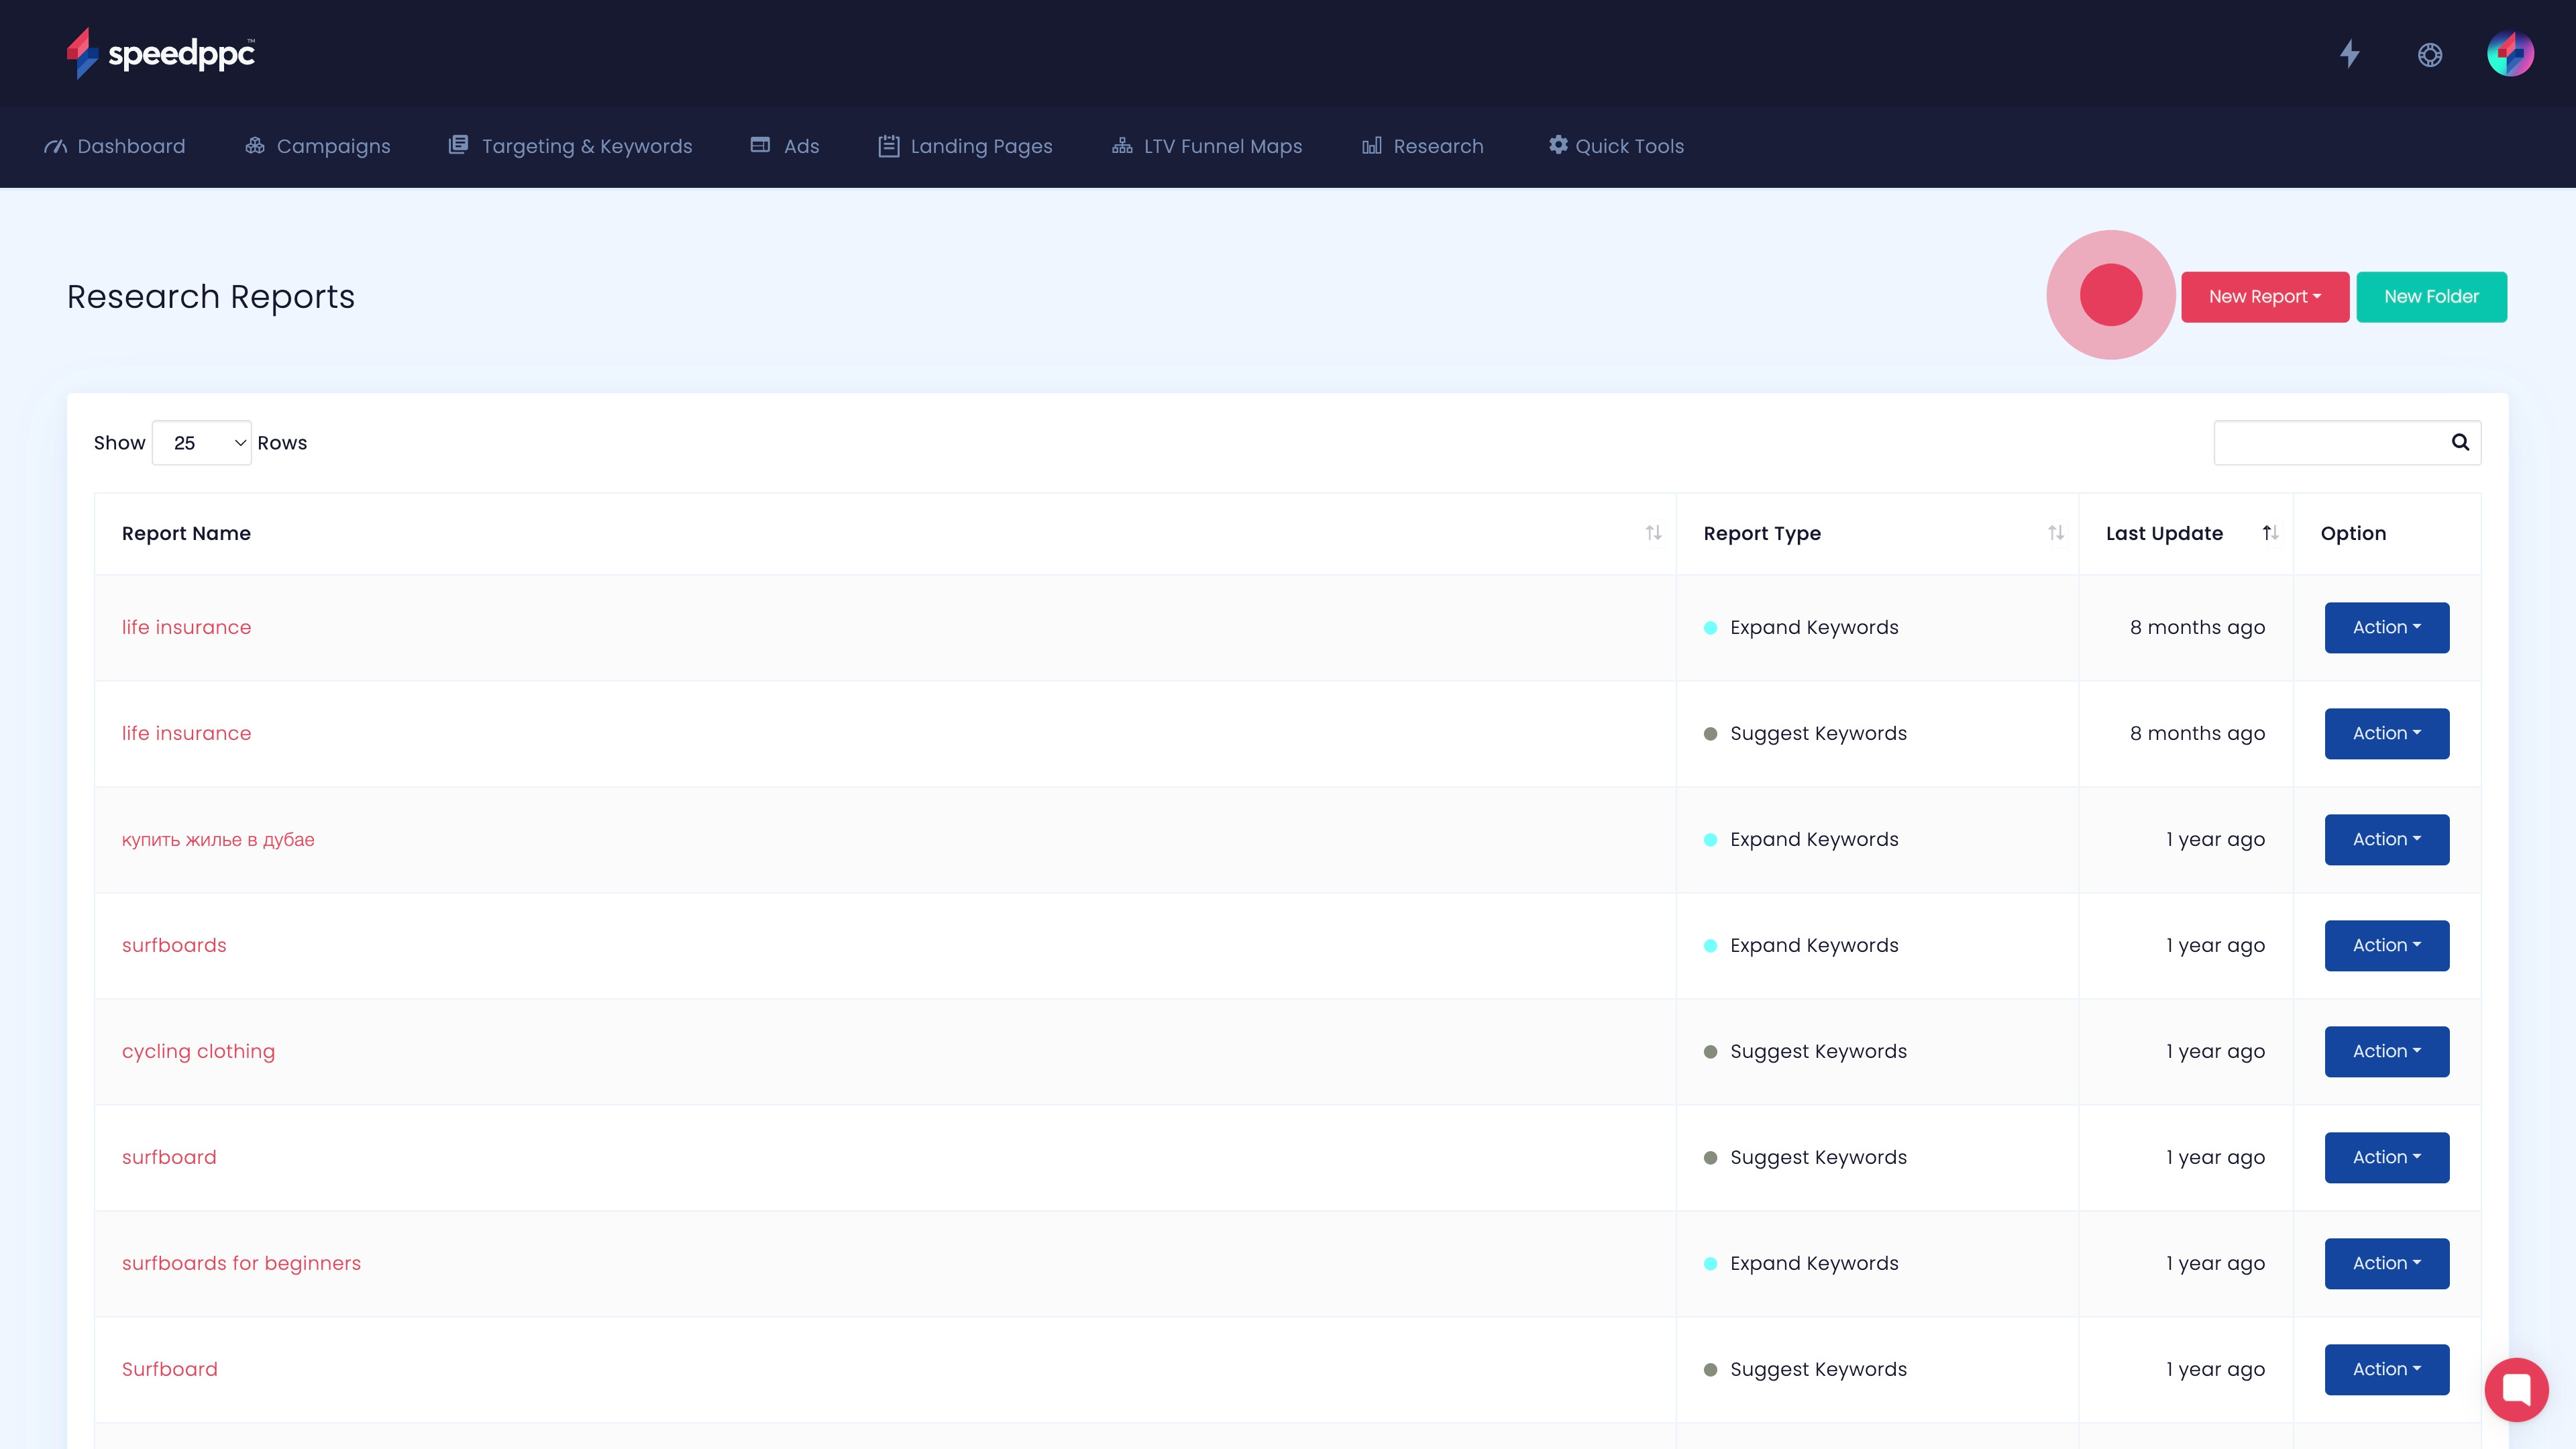
Task: Open the Show rows count dropdown
Action: point(201,442)
